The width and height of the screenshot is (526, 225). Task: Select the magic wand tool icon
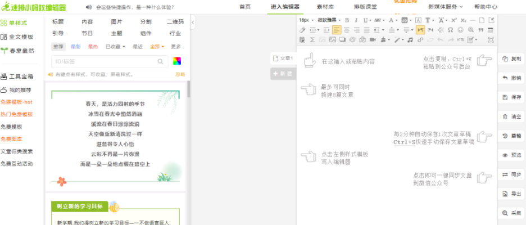(x=397, y=39)
